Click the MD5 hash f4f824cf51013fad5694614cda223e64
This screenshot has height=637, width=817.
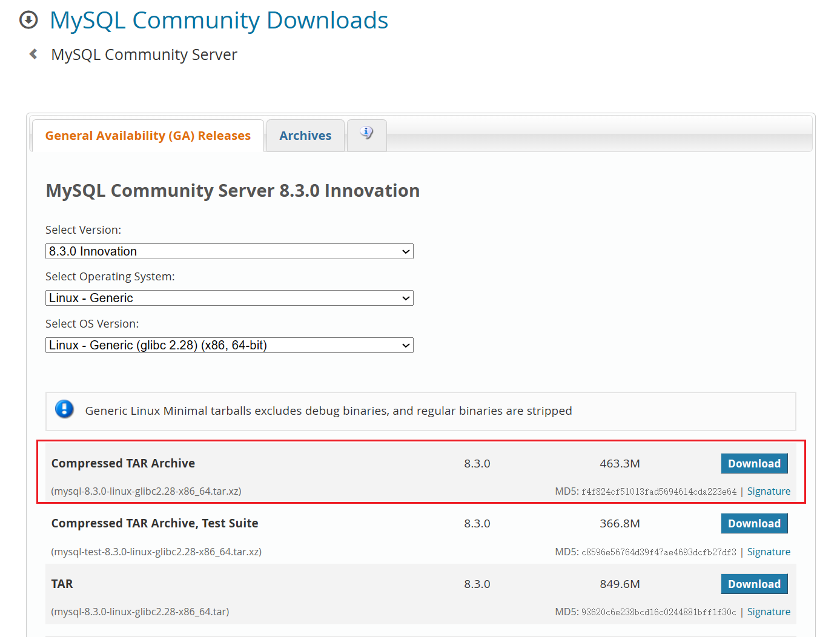pos(659,492)
